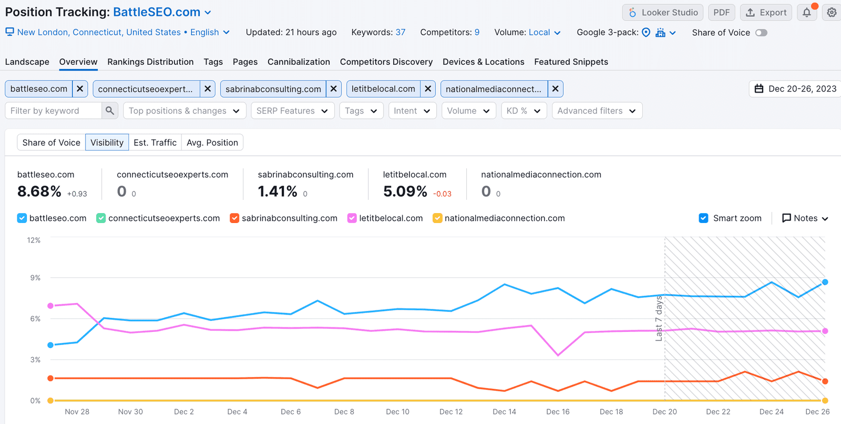
Task: Open location and language dropdown
Action: [124, 32]
